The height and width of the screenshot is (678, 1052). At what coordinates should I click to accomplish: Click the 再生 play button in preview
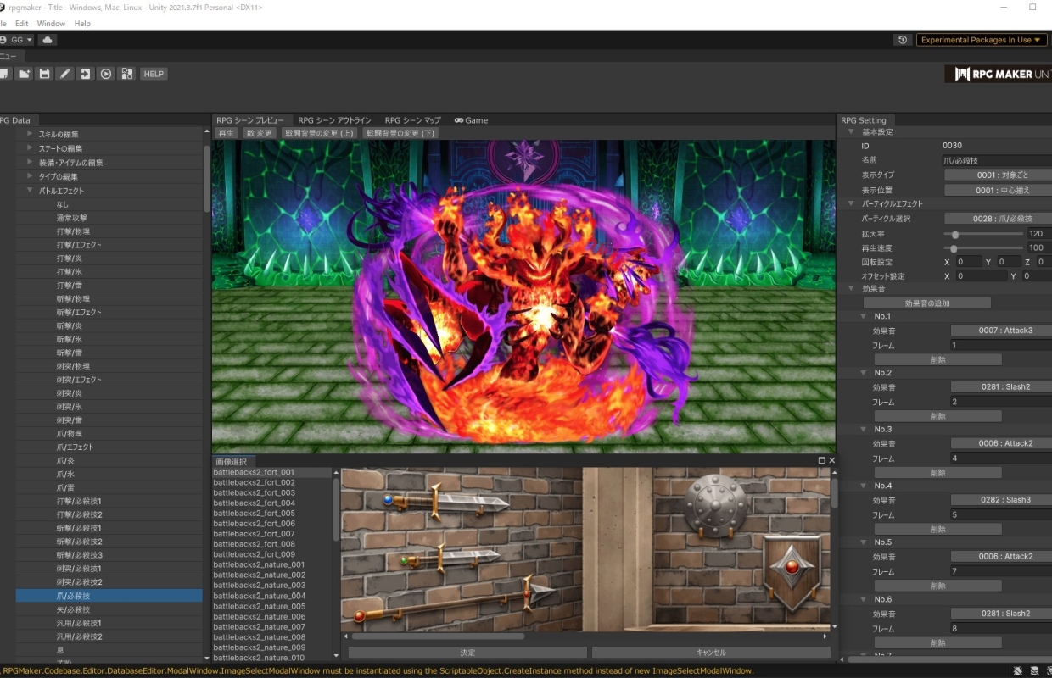click(226, 133)
